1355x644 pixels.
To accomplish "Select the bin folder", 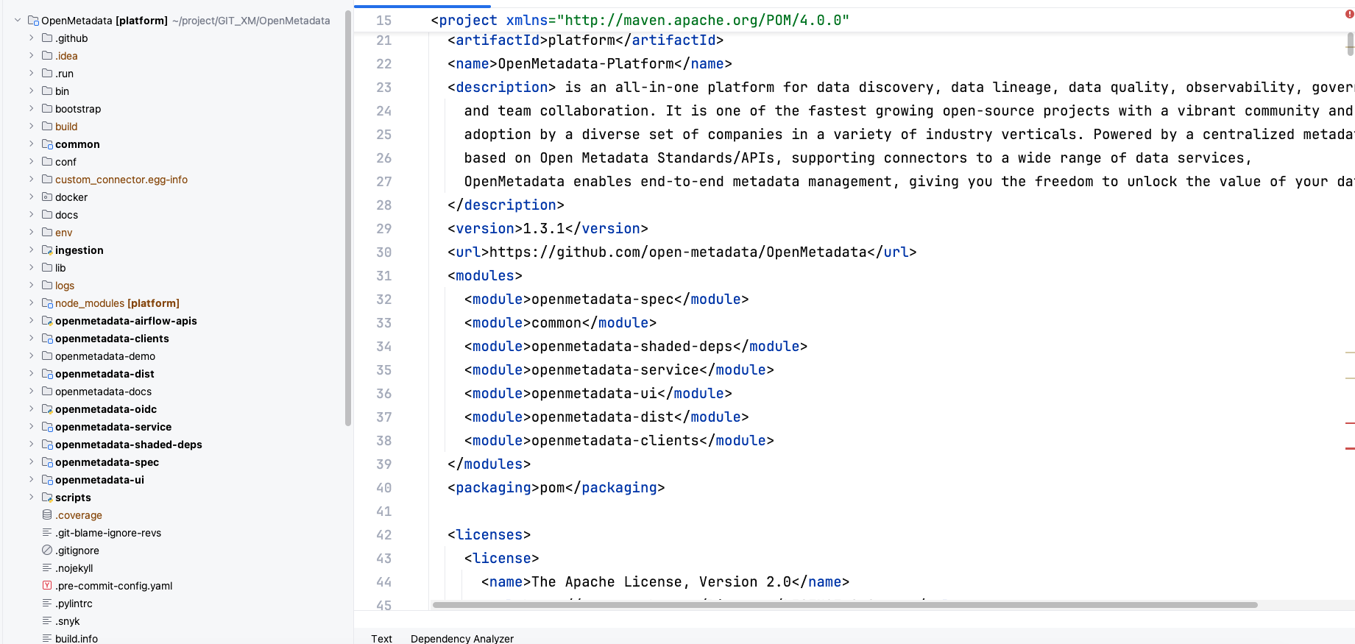I will click(x=62, y=91).
